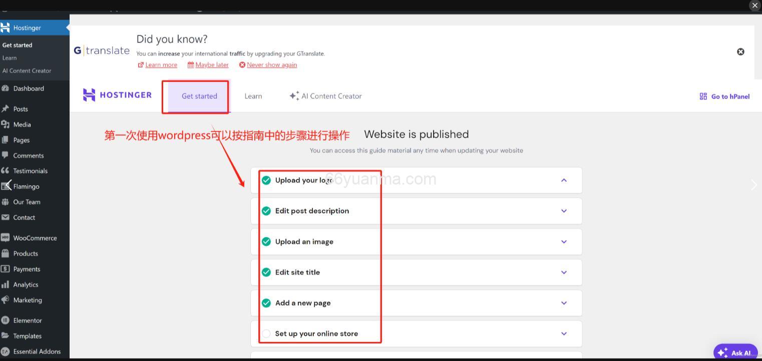Collapse the Upload your logo step
Viewport: 762px width, 361px height.
[564, 180]
